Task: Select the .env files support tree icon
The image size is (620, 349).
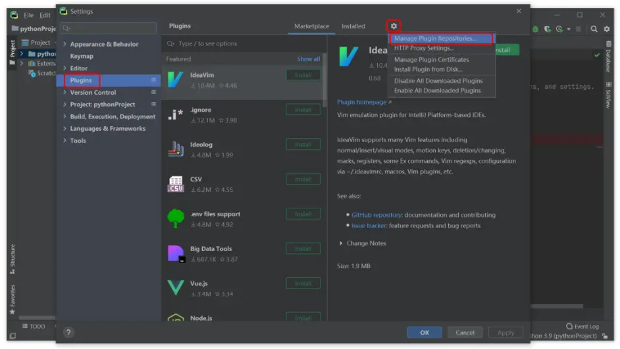Action: pyautogui.click(x=176, y=219)
